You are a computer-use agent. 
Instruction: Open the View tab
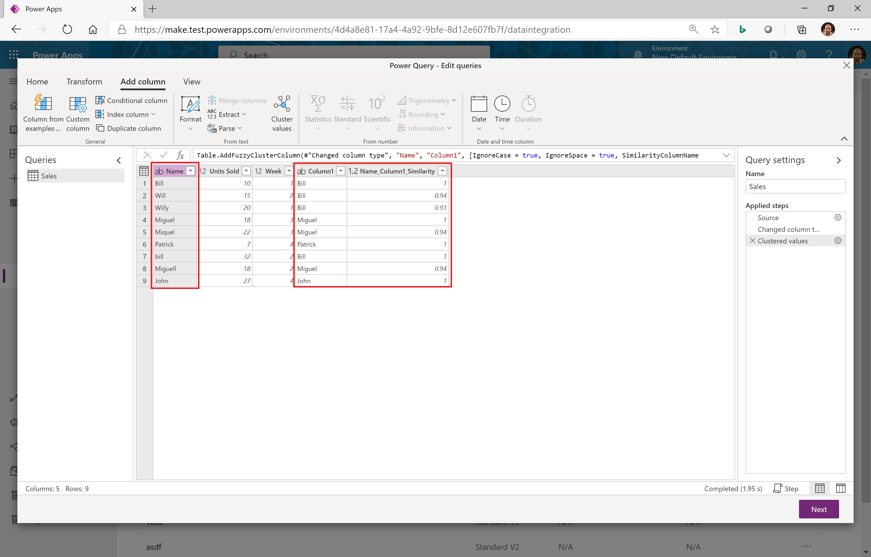[191, 82]
